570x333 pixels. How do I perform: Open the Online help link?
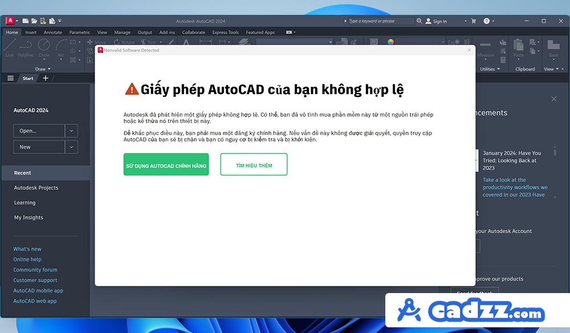(27, 259)
